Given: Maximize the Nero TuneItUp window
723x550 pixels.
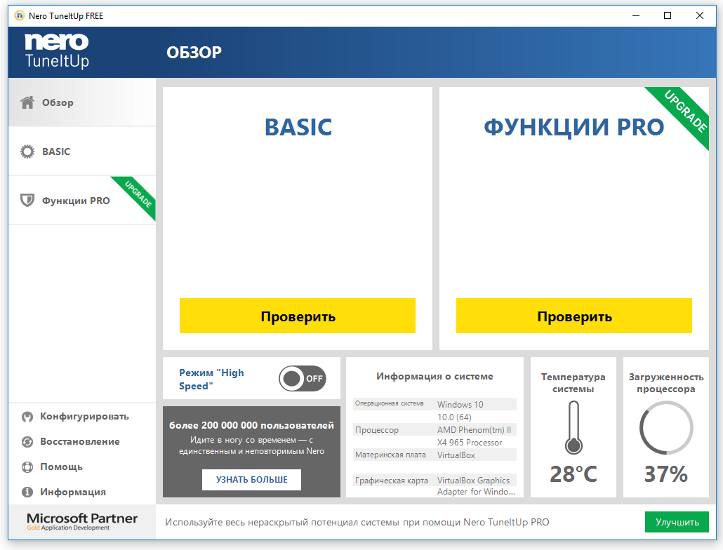Looking at the screenshot, I should coord(668,15).
